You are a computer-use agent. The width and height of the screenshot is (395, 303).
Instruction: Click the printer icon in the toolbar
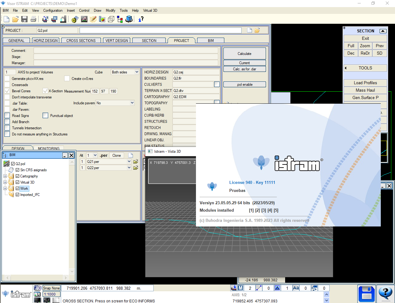point(33,19)
